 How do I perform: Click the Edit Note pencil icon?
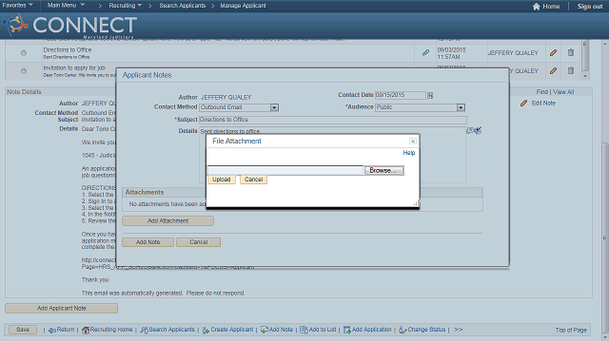pos(523,104)
